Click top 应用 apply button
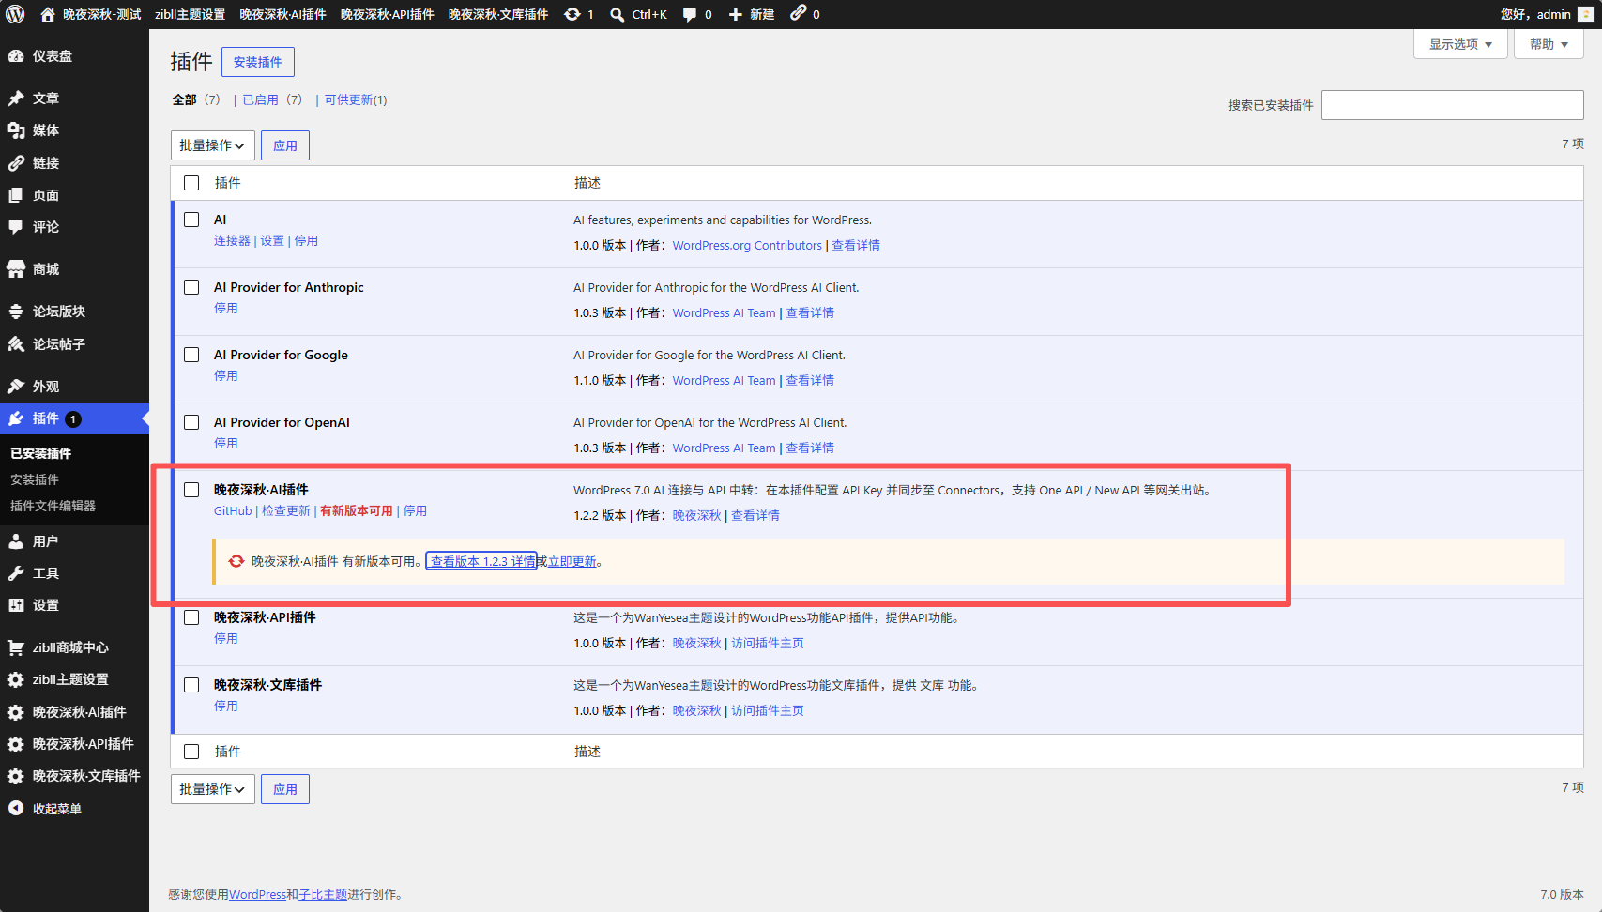Viewport: 1602px width, 912px height. (x=285, y=145)
